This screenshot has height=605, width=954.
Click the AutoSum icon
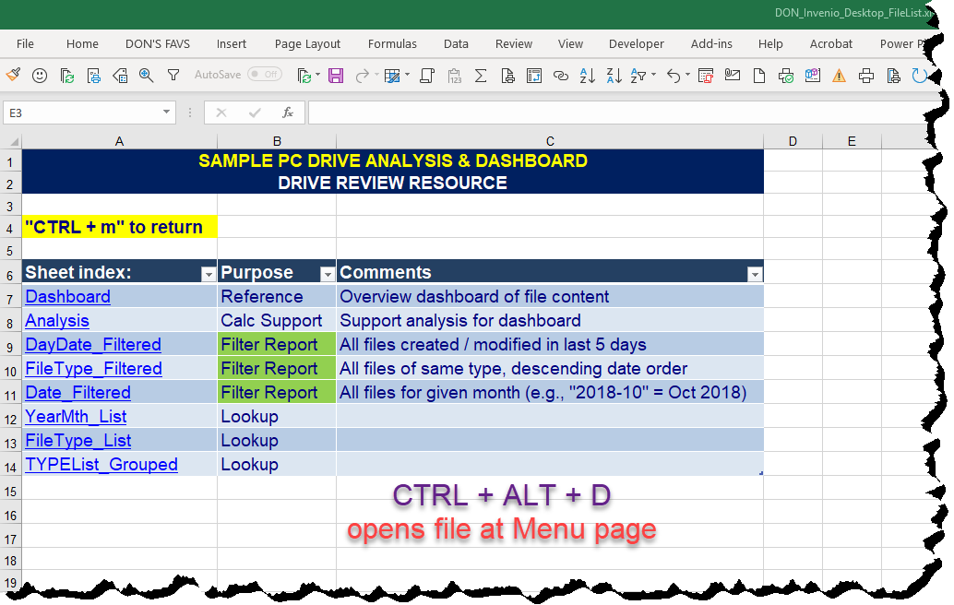(481, 77)
